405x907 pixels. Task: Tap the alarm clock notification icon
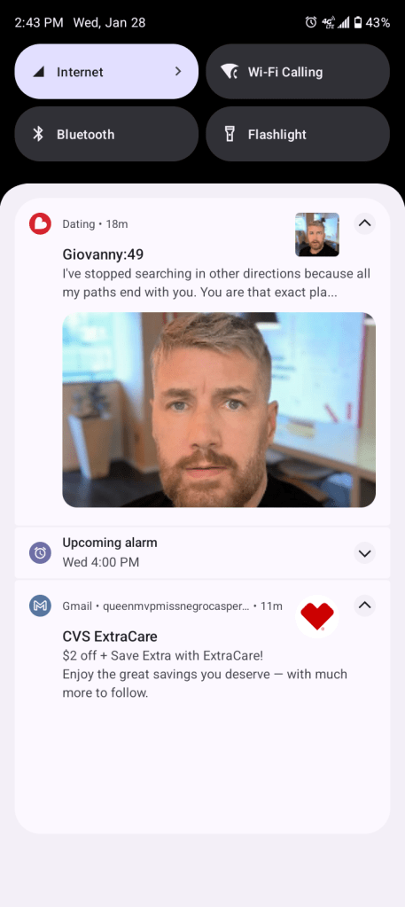41,553
